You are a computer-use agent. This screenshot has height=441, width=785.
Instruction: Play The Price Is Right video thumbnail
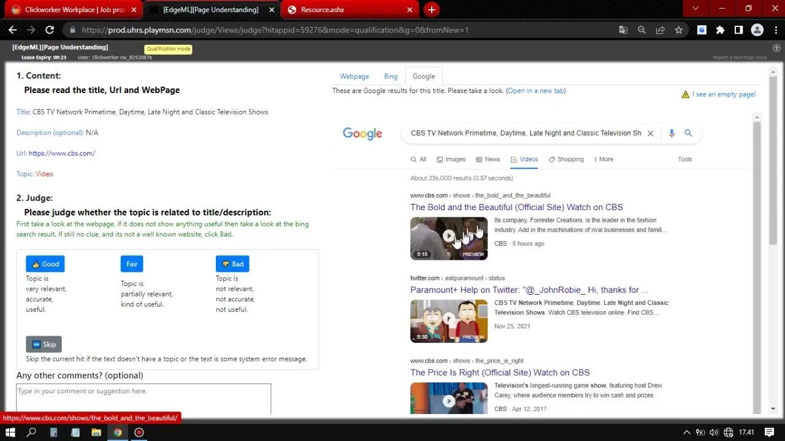[449, 398]
